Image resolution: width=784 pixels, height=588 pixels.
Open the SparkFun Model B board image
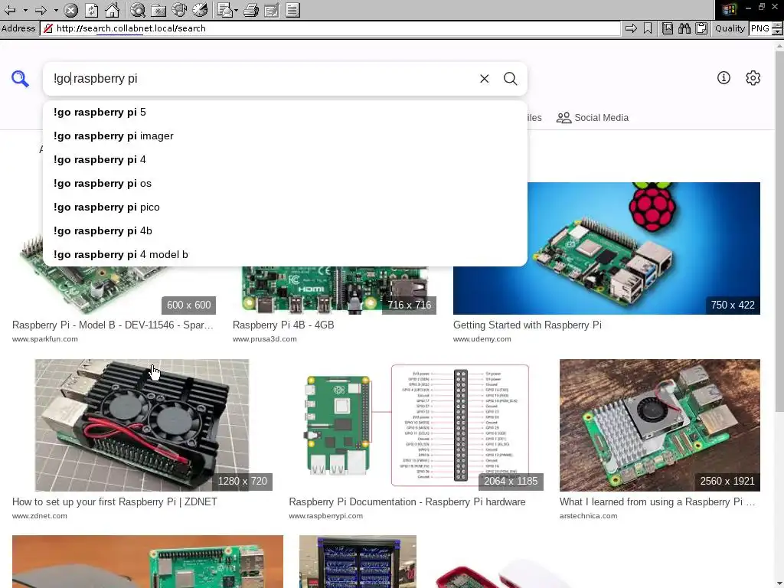click(114, 290)
